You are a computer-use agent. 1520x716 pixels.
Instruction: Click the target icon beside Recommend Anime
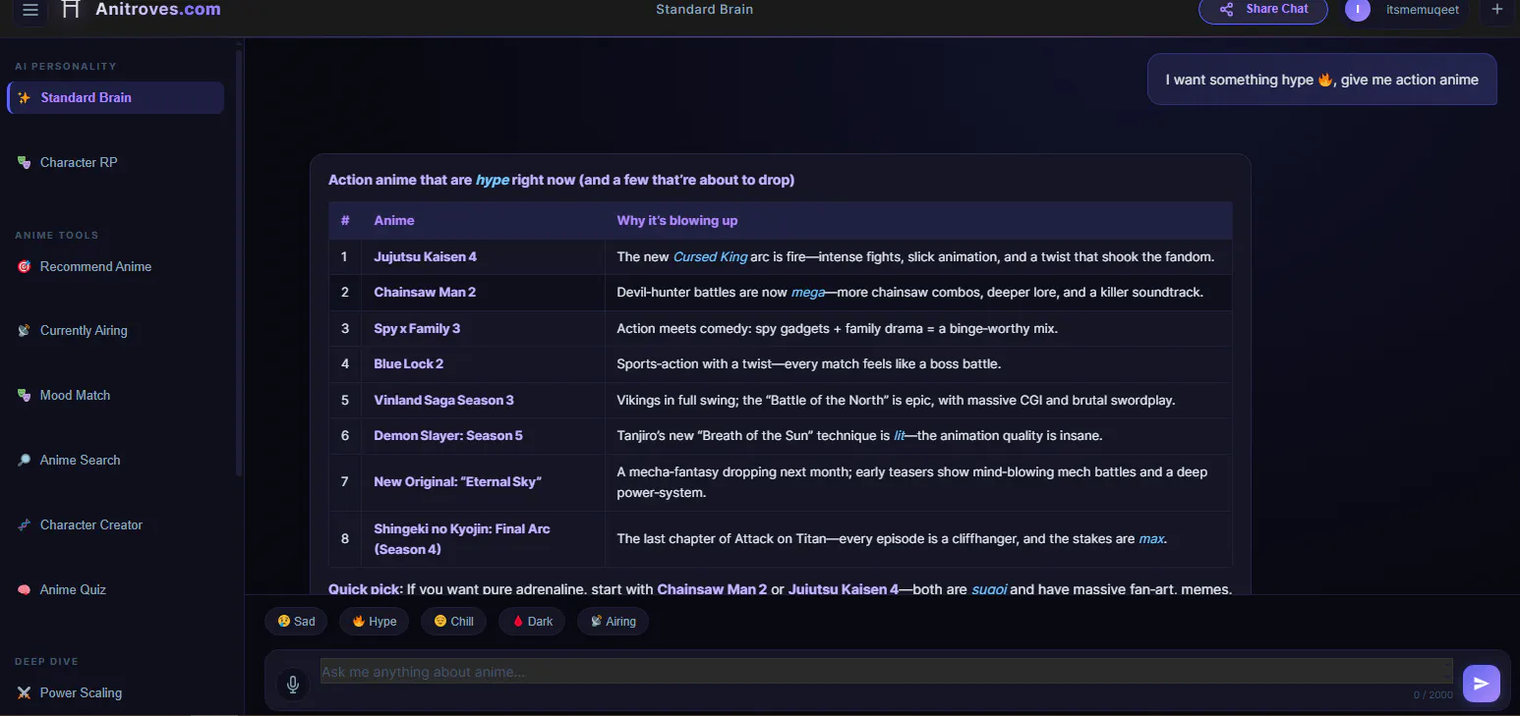pos(25,267)
